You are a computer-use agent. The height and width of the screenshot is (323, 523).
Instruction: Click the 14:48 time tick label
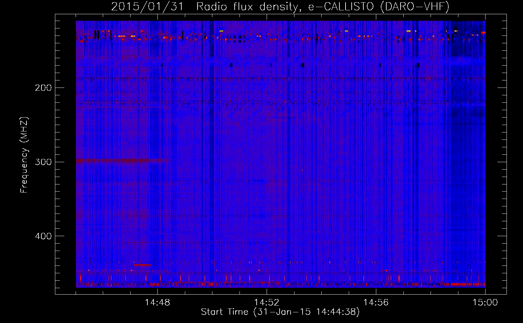click(x=157, y=303)
